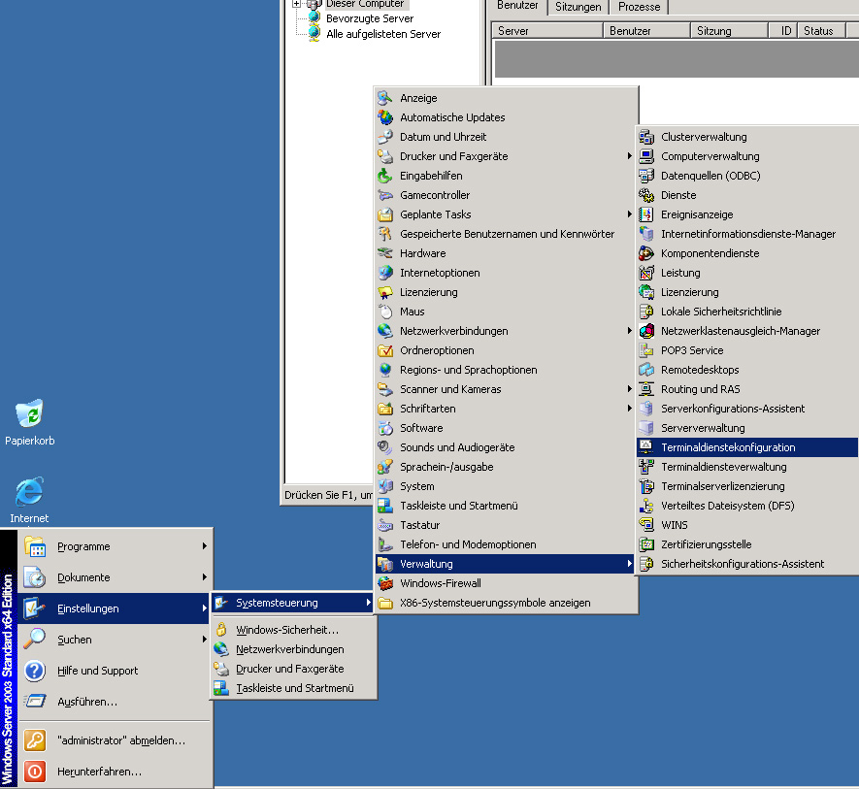The width and height of the screenshot is (859, 789).
Task: Open Terminaldienstekonfiguration from Verwaltung menu
Action: [728, 447]
